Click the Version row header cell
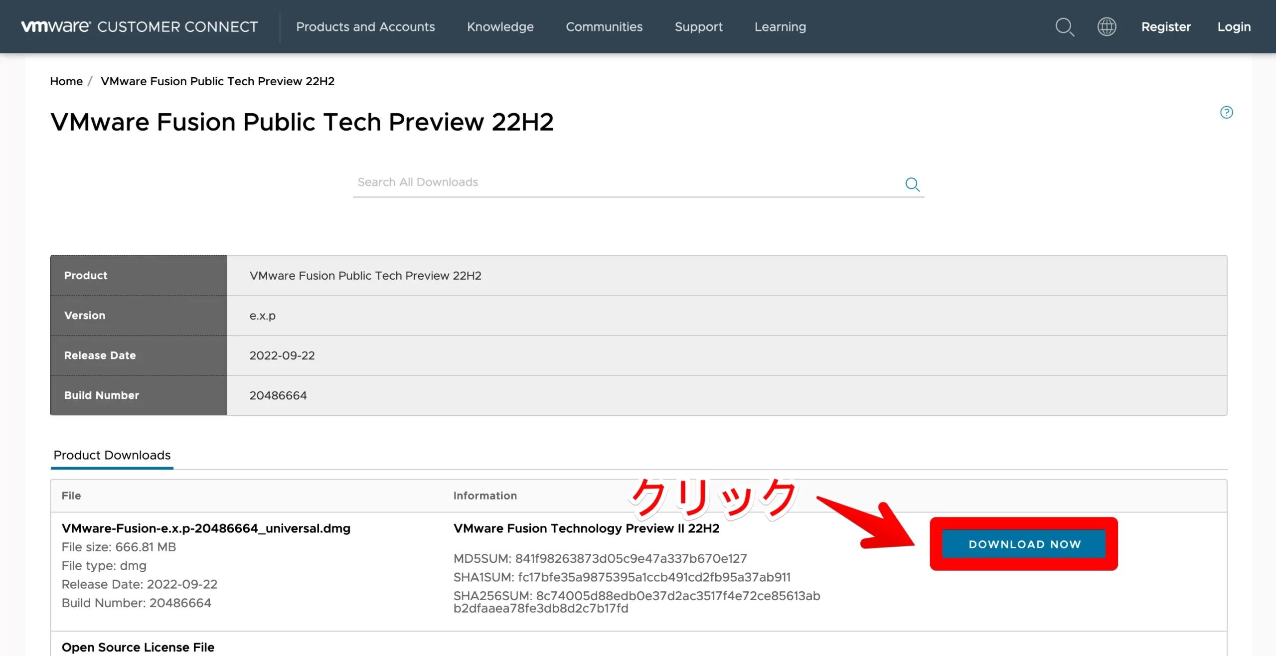This screenshot has height=656, width=1276. (139, 316)
